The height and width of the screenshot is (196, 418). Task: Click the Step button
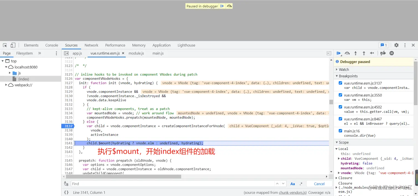(372, 53)
